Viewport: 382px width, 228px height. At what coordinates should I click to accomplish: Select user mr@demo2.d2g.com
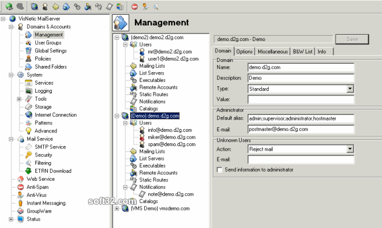click(x=169, y=52)
